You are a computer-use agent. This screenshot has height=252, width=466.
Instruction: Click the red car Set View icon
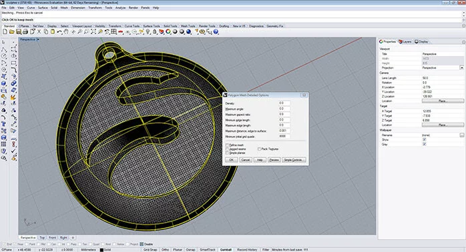[120, 32]
